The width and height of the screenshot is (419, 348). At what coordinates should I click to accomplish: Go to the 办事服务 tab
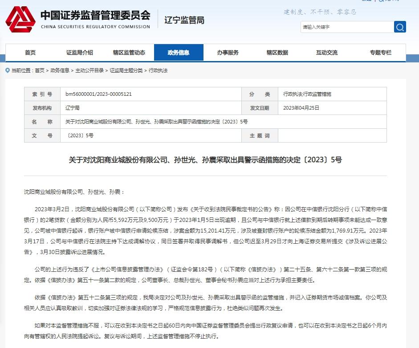click(228, 53)
